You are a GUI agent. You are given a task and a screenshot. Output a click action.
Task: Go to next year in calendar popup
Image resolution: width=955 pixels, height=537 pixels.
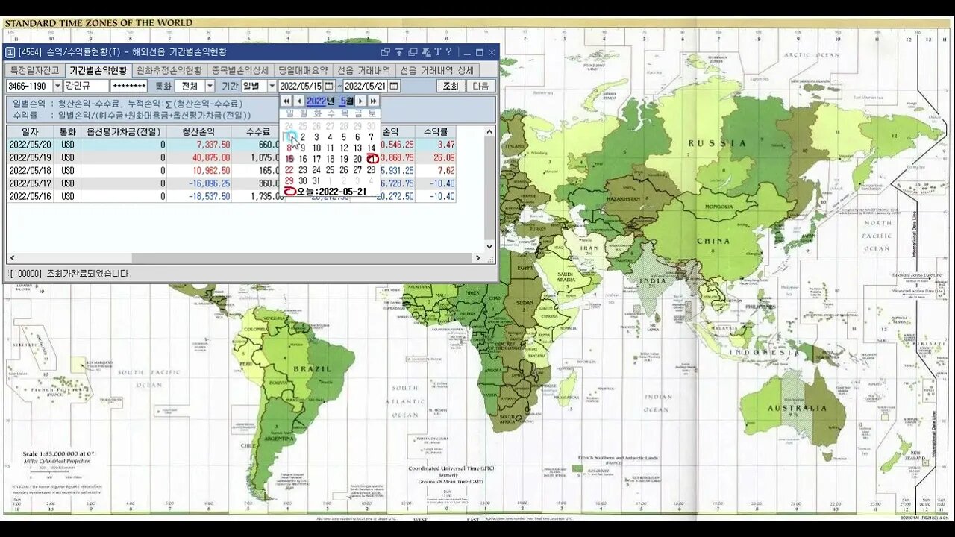[x=373, y=101]
